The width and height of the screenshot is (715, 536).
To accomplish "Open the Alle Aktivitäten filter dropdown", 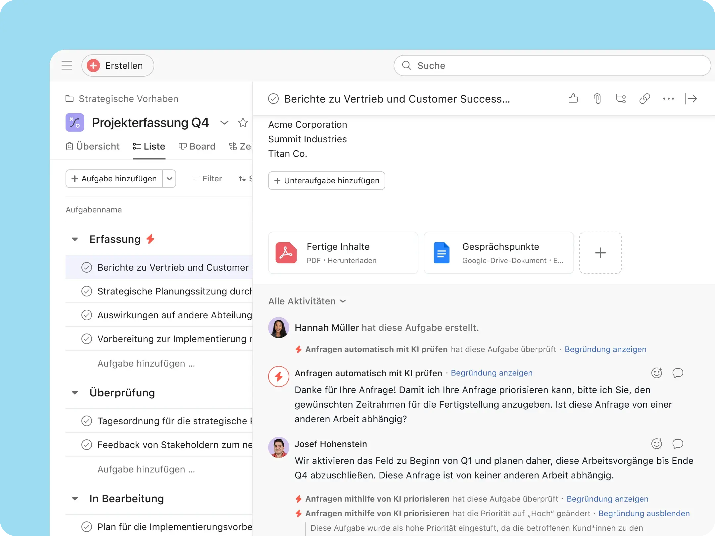I will click(307, 301).
